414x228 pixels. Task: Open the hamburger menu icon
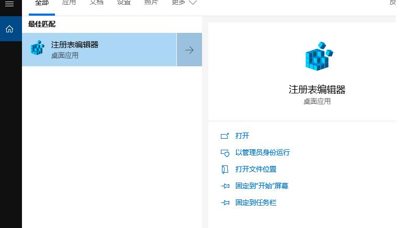(9, 4)
